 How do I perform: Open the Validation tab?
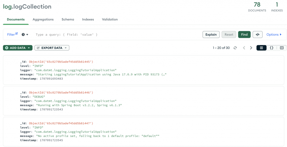(x=110, y=19)
